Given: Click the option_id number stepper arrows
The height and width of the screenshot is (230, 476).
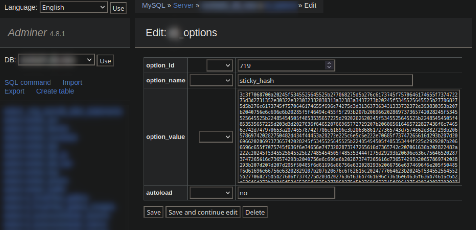Looking at the screenshot, I should tap(328, 66).
